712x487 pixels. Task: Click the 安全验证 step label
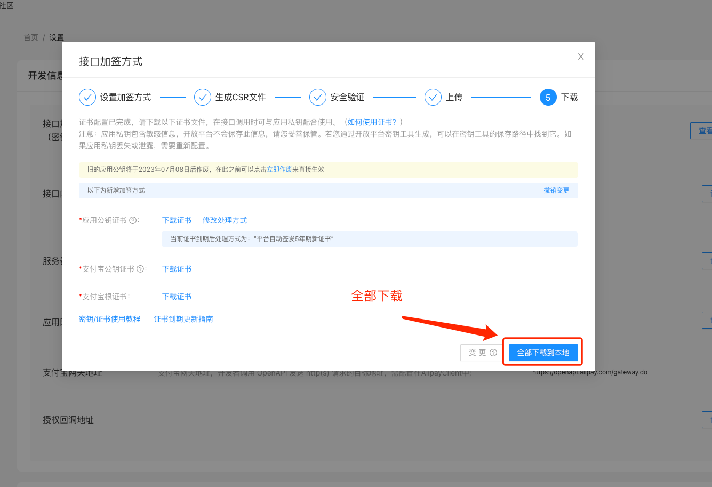tap(348, 97)
